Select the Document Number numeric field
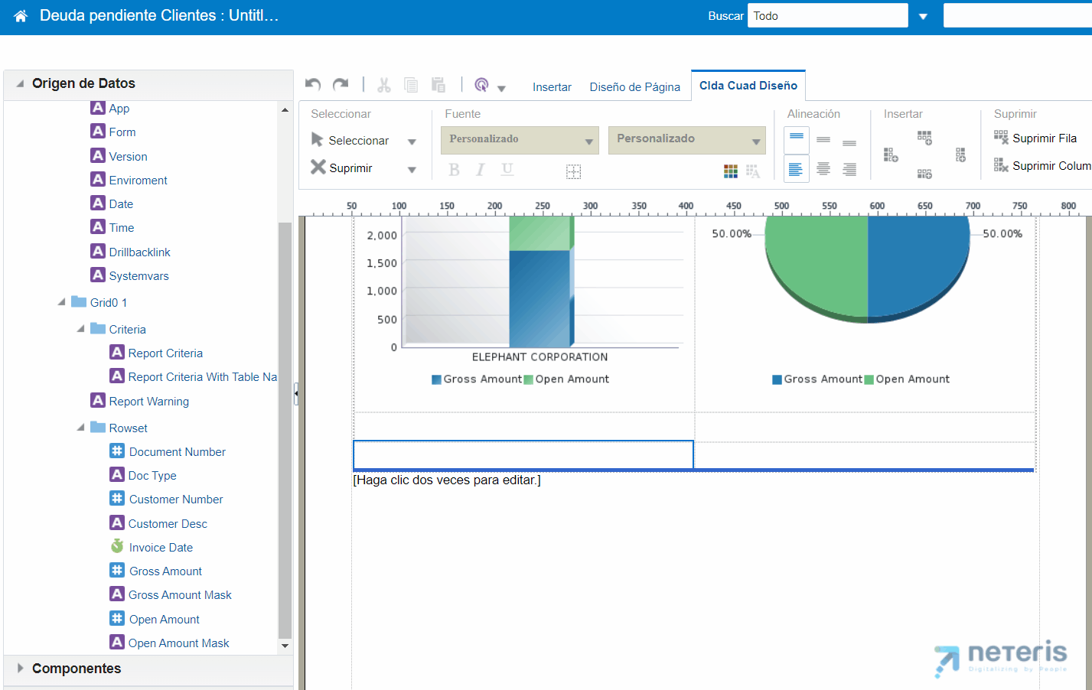The height and width of the screenshot is (690, 1092). pos(177,451)
